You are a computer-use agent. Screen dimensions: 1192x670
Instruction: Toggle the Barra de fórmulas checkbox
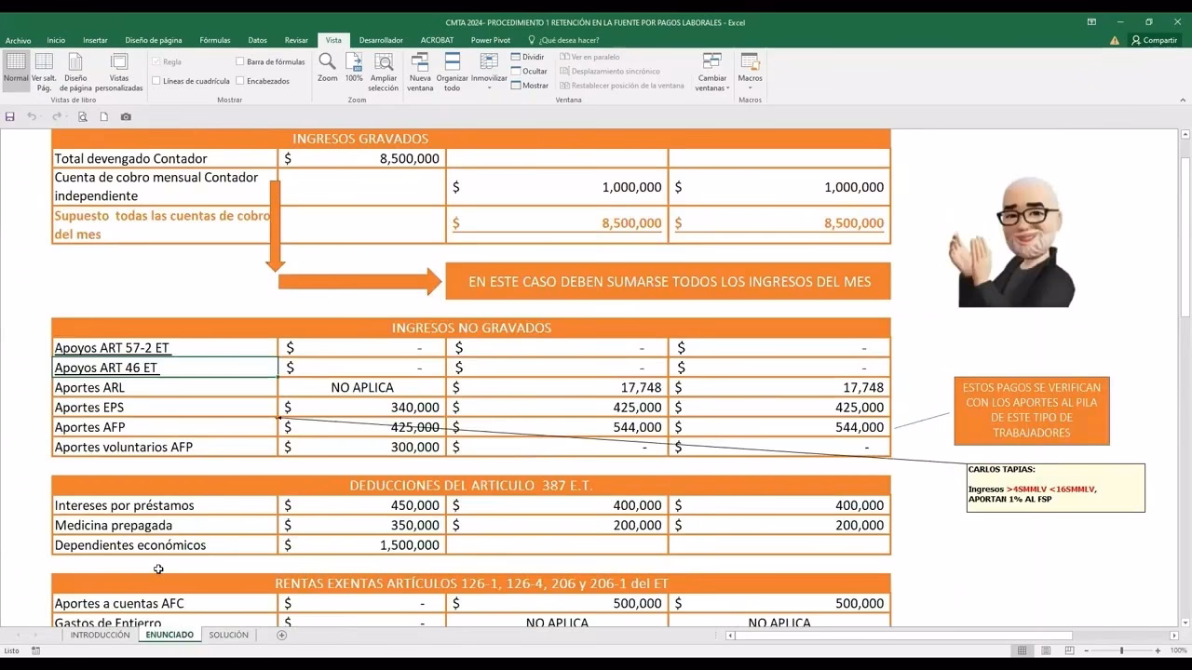(240, 62)
